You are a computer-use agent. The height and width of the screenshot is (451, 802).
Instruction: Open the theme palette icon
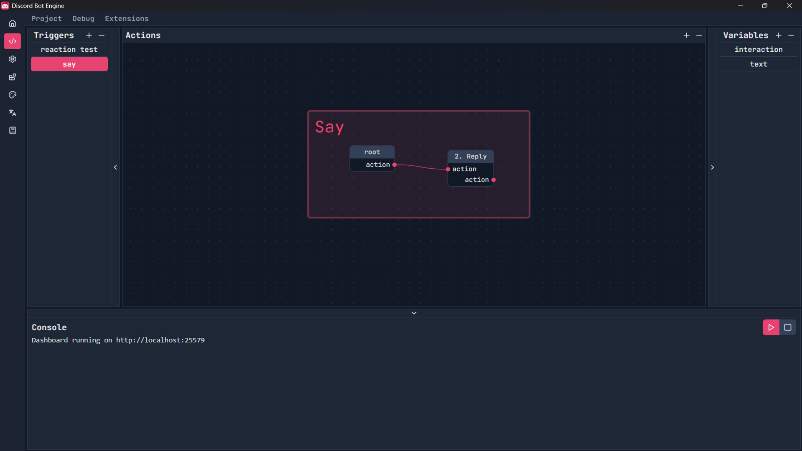(x=13, y=95)
